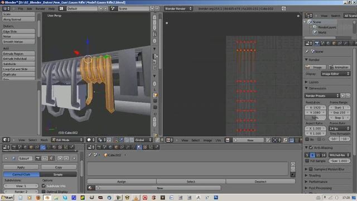
Task: Open the Global transform orientation dropdown
Action: (x=143, y=140)
